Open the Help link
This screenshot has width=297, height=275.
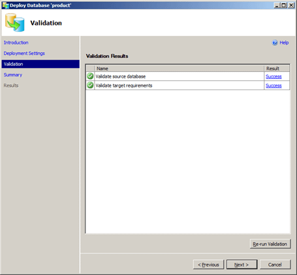point(284,42)
